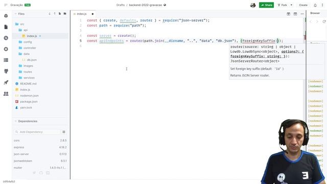Open the GitHub icon in sidebar
This screenshot has width=327, height=184.
pyautogui.click(x=6, y=71)
